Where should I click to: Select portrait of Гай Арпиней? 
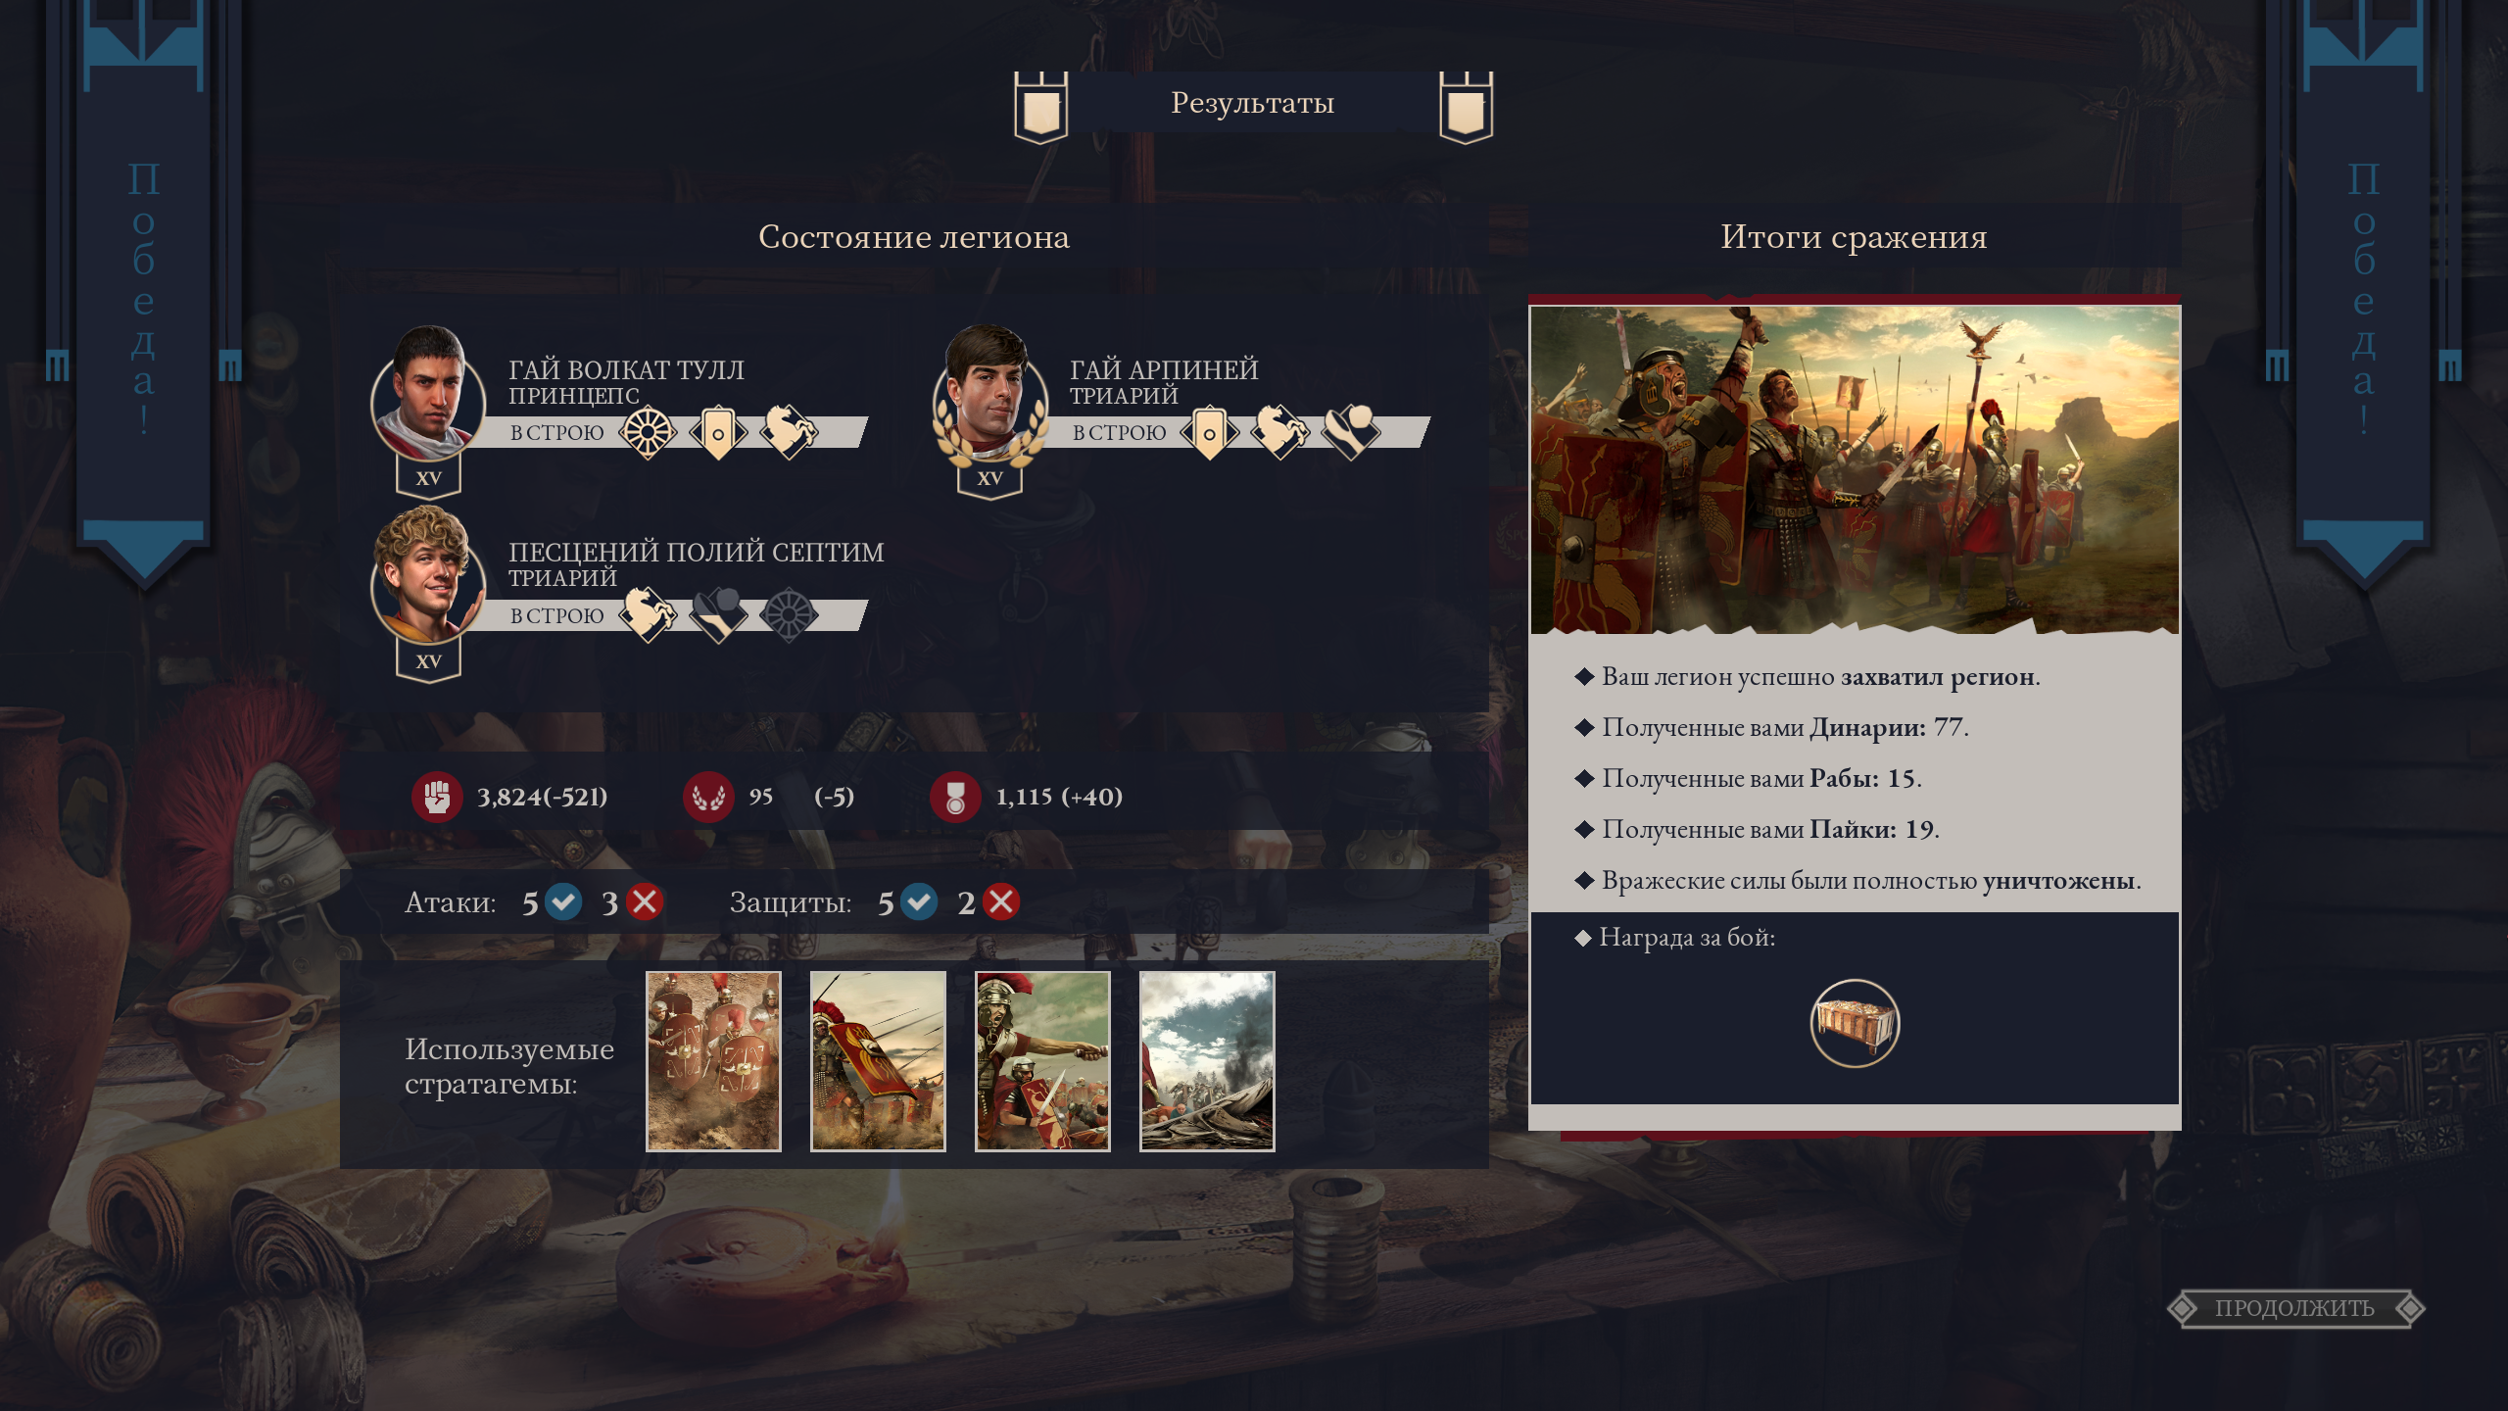[x=989, y=394]
